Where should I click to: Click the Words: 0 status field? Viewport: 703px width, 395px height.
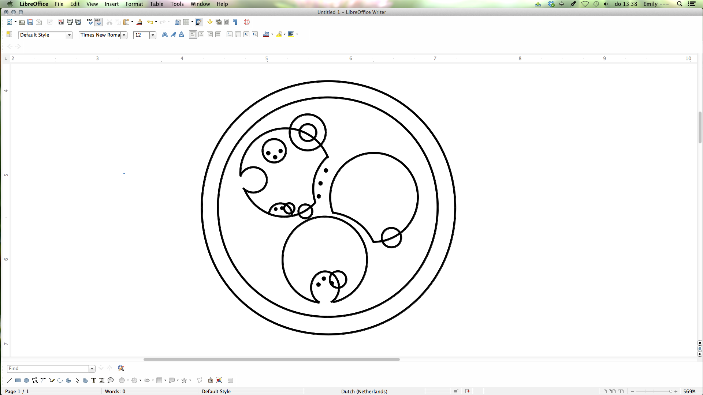115,391
